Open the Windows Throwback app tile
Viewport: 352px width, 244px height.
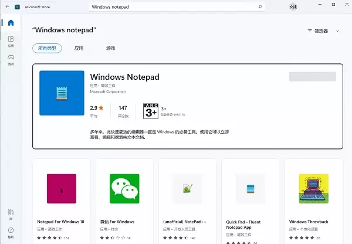point(314,201)
